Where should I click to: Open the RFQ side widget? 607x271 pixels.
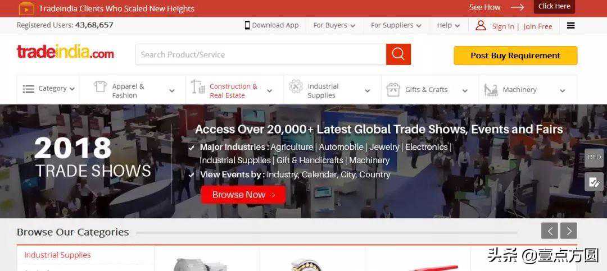594,158
